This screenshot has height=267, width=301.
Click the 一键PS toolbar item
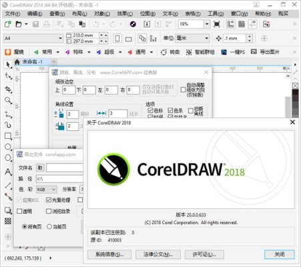(233, 52)
